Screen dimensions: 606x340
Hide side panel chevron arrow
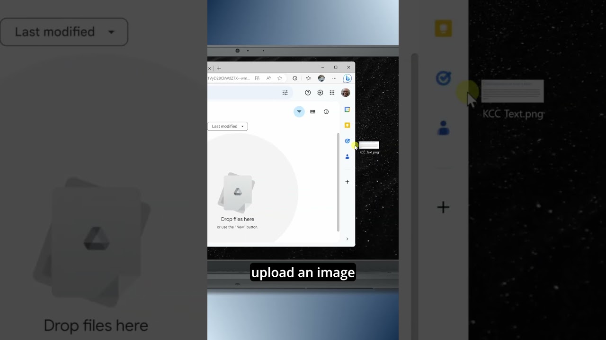(x=347, y=239)
